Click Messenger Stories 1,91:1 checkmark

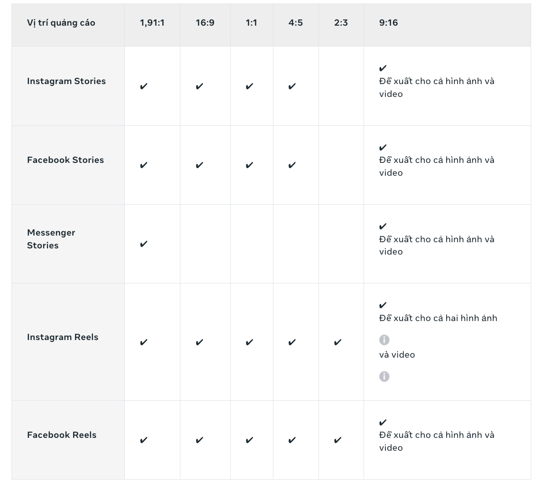pyautogui.click(x=144, y=244)
